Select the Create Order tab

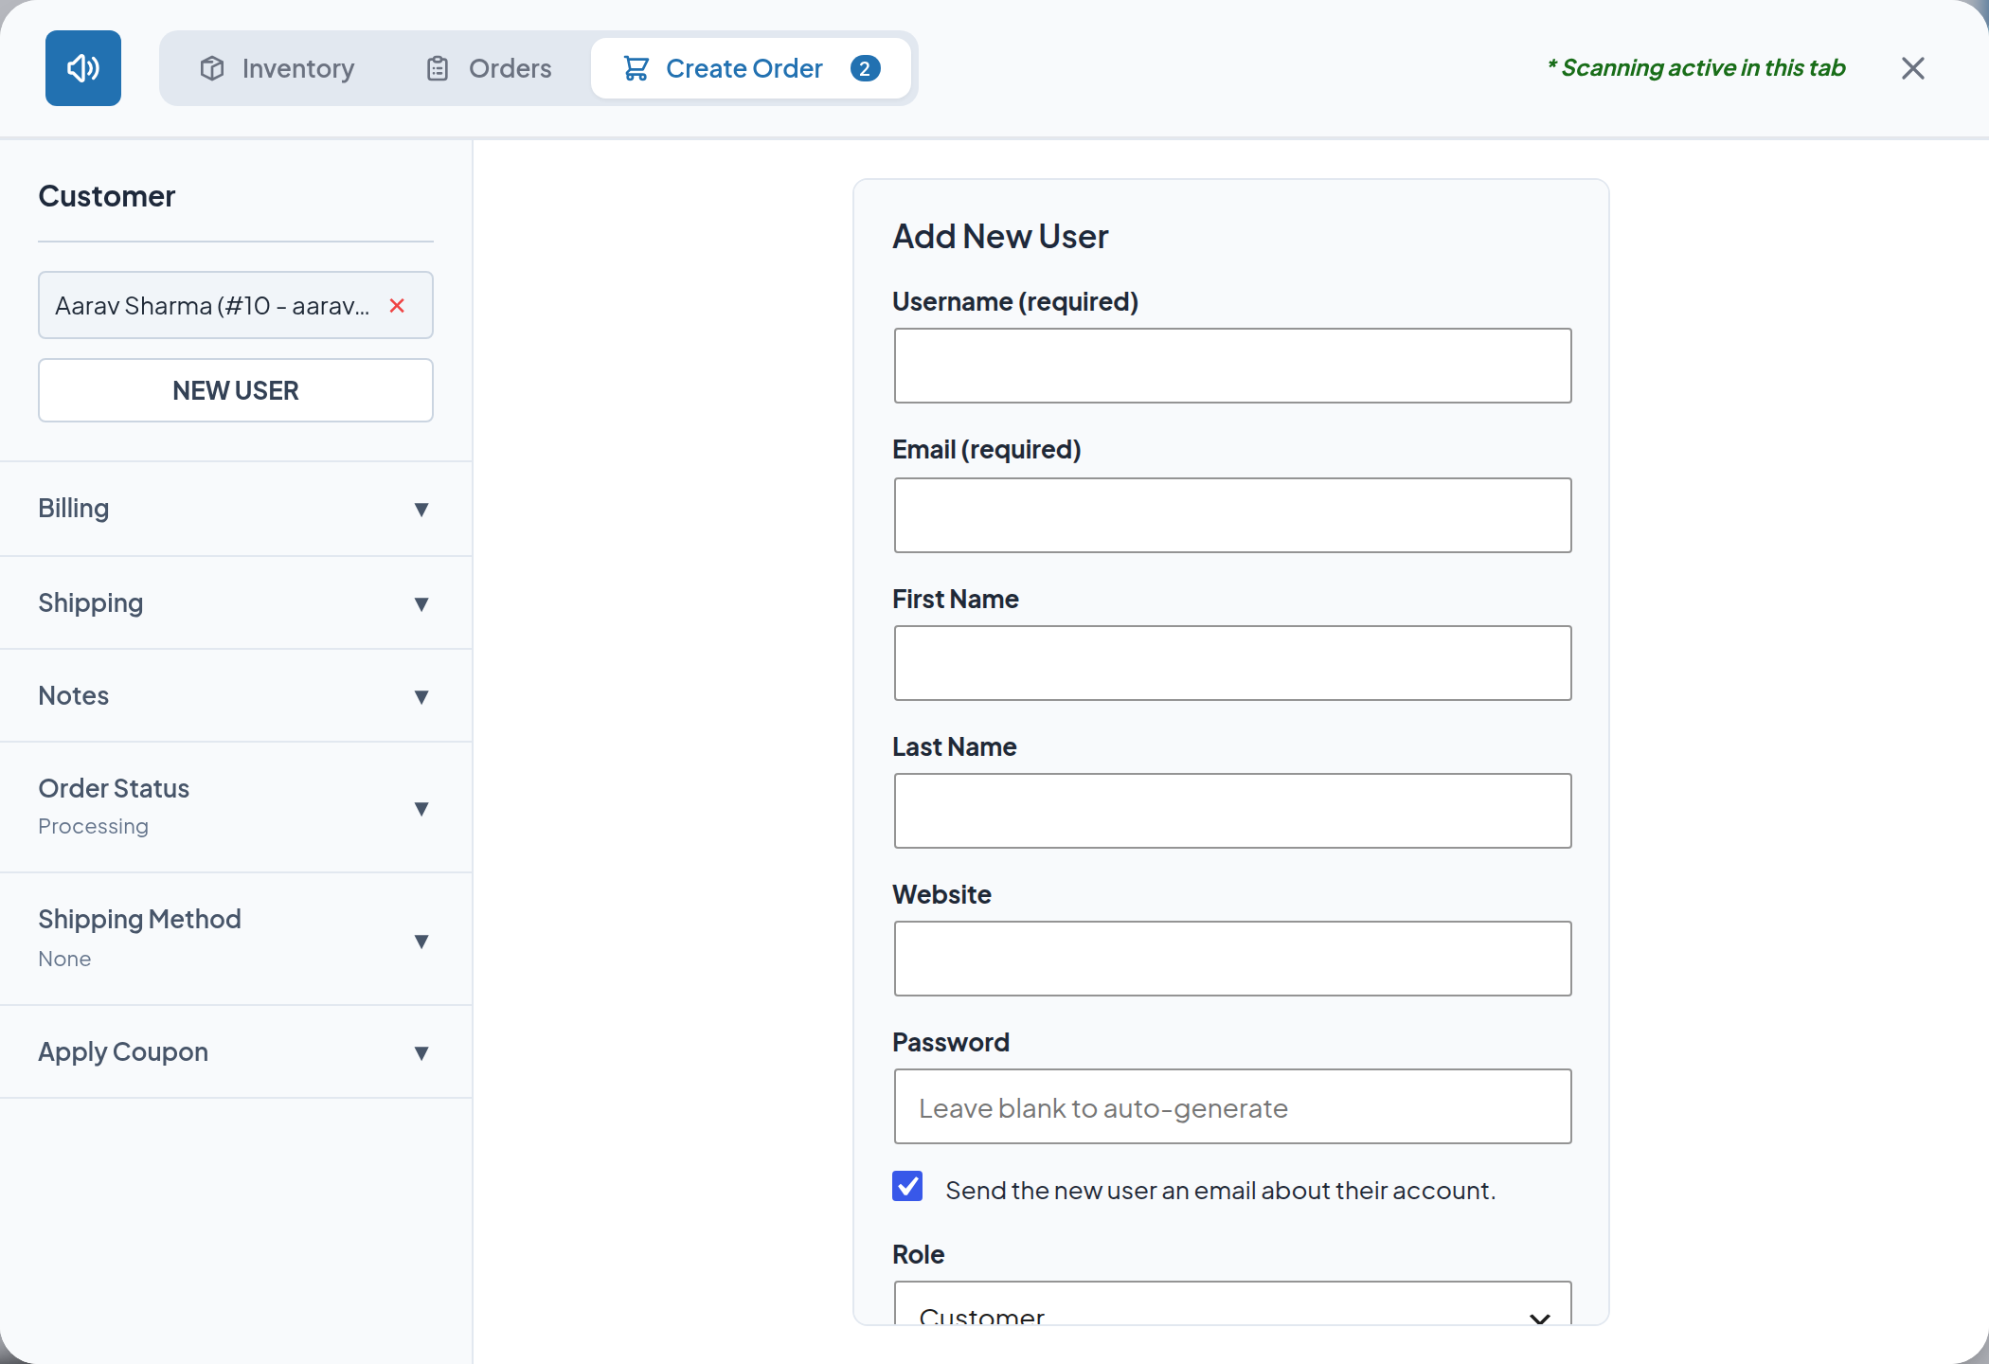pyautogui.click(x=751, y=68)
